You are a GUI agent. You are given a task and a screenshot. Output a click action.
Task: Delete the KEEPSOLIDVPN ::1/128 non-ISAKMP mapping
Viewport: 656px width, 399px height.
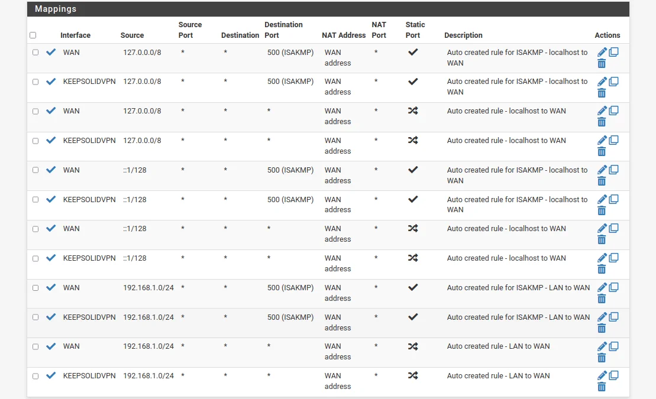(602, 269)
